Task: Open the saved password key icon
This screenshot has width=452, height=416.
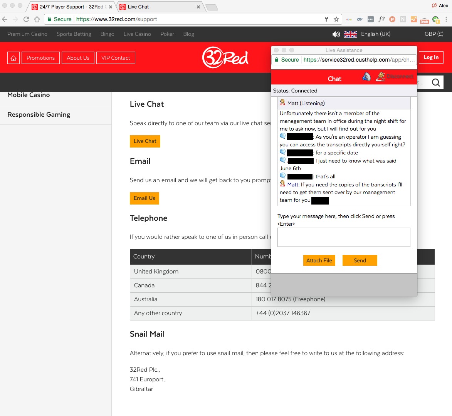Action: pos(326,19)
